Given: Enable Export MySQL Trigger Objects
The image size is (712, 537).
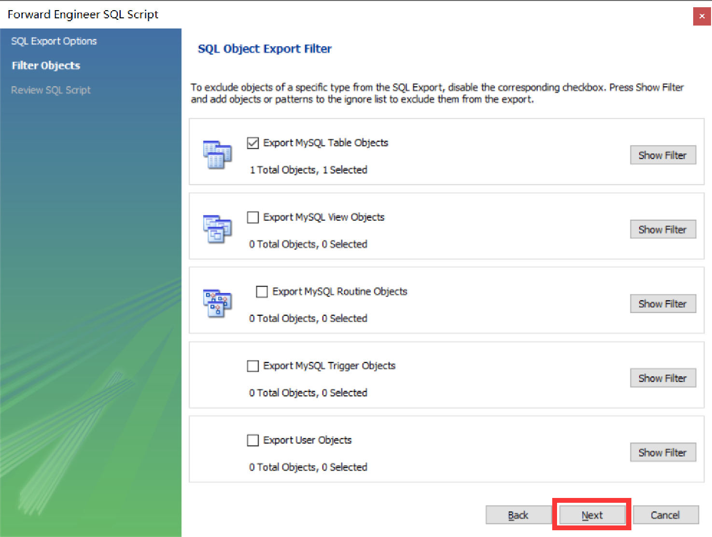Looking at the screenshot, I should [253, 366].
